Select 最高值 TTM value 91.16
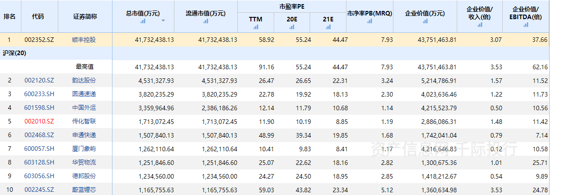 point(267,67)
